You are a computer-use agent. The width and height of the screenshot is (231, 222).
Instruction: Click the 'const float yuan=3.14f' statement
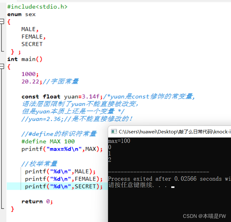(62, 96)
